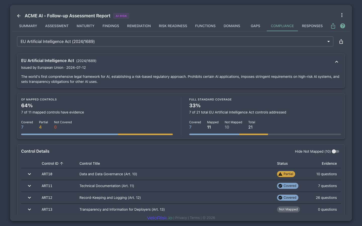The image size is (362, 226).
Task: Expand the ART10 control row
Action: (29, 174)
